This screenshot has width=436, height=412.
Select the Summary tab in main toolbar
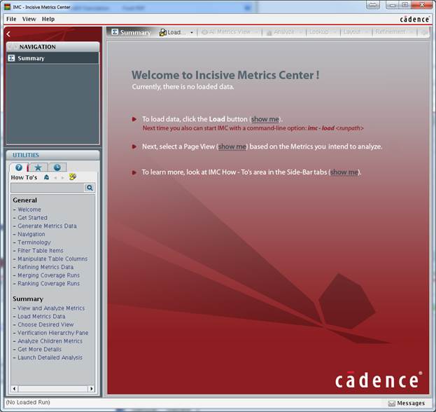pos(132,32)
